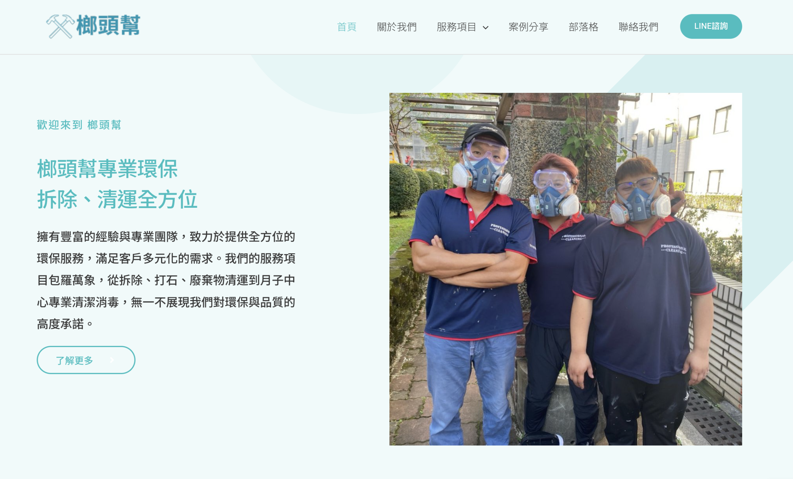Click the LINE諮詢 button
Screen dimensions: 793x479
point(711,26)
